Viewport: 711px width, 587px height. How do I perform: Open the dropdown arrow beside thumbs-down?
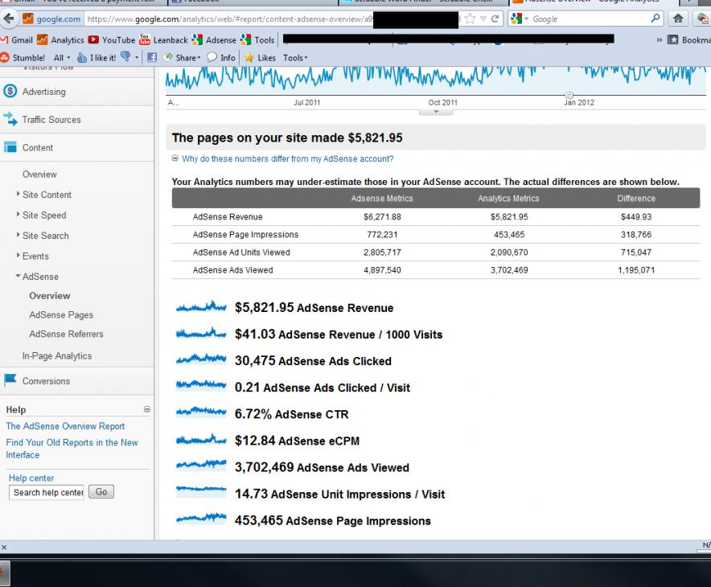click(137, 58)
